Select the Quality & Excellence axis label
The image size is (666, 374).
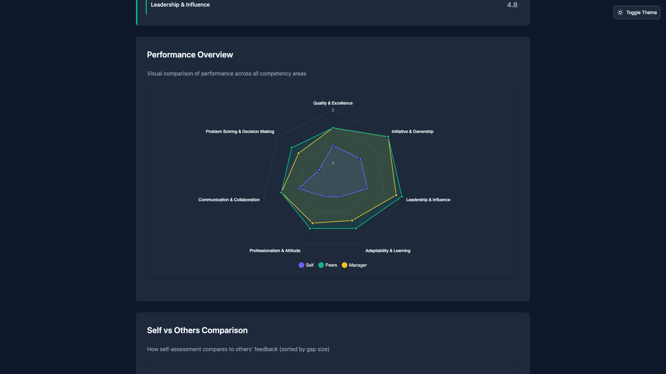(x=333, y=103)
